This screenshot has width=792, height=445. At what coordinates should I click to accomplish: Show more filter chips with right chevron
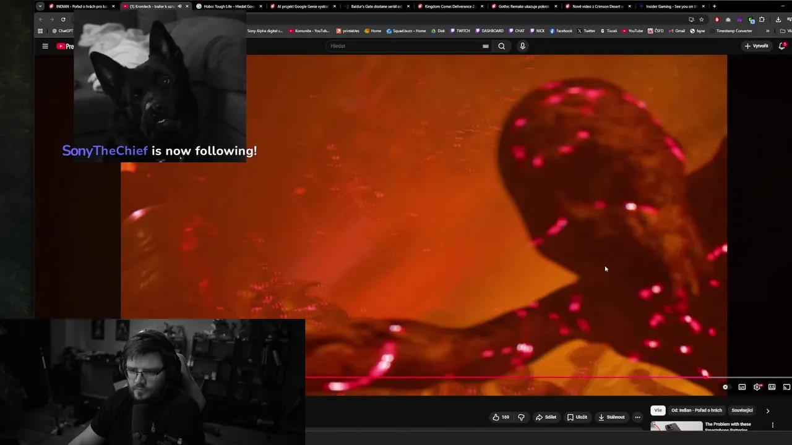click(768, 410)
